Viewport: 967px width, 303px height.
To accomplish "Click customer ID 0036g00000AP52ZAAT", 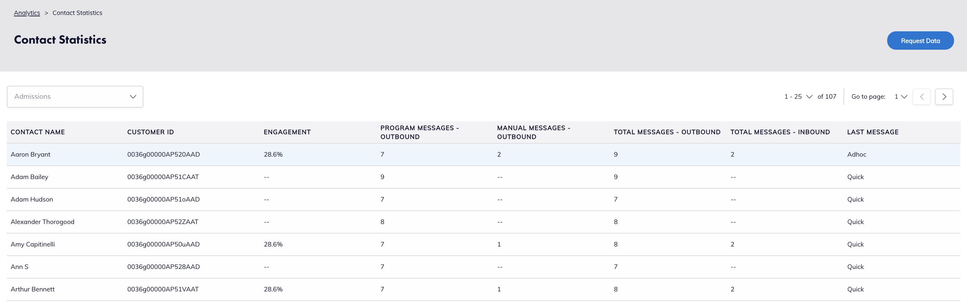I will (162, 222).
